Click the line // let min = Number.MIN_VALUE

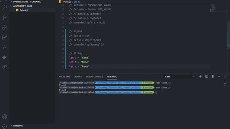click(90, 9)
